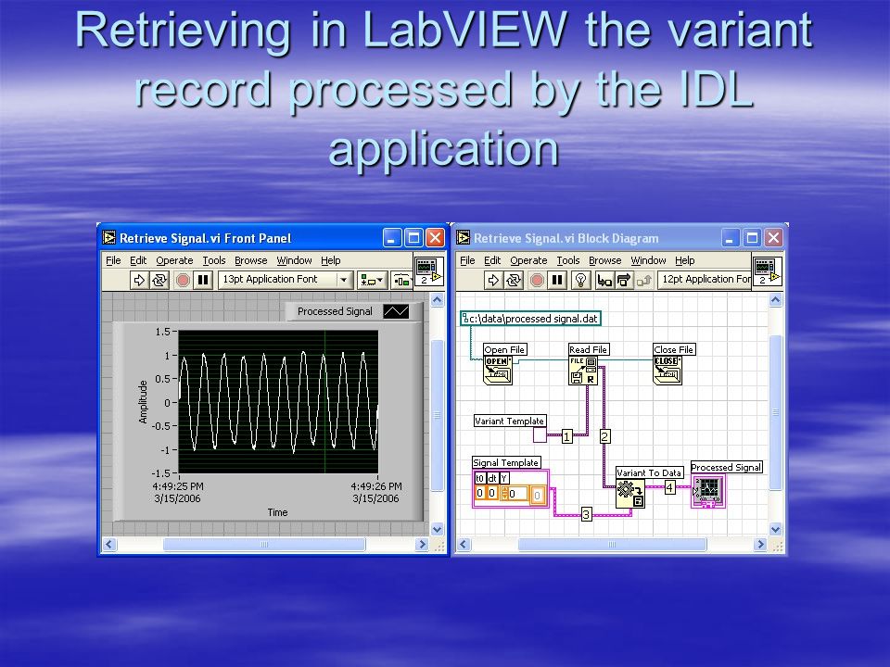
Task: Open 12pt Application Font dropdown
Action: (705, 279)
